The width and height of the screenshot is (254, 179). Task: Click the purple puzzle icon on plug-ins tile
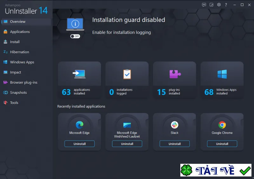coord(175,74)
